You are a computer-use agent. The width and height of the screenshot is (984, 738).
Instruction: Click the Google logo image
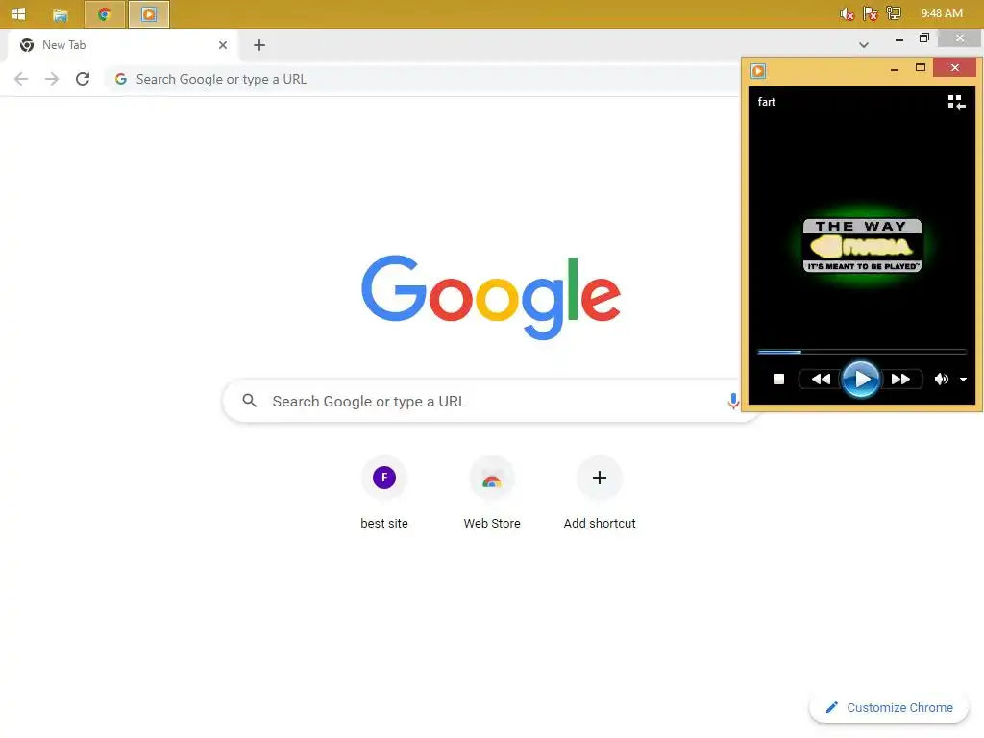(x=491, y=296)
